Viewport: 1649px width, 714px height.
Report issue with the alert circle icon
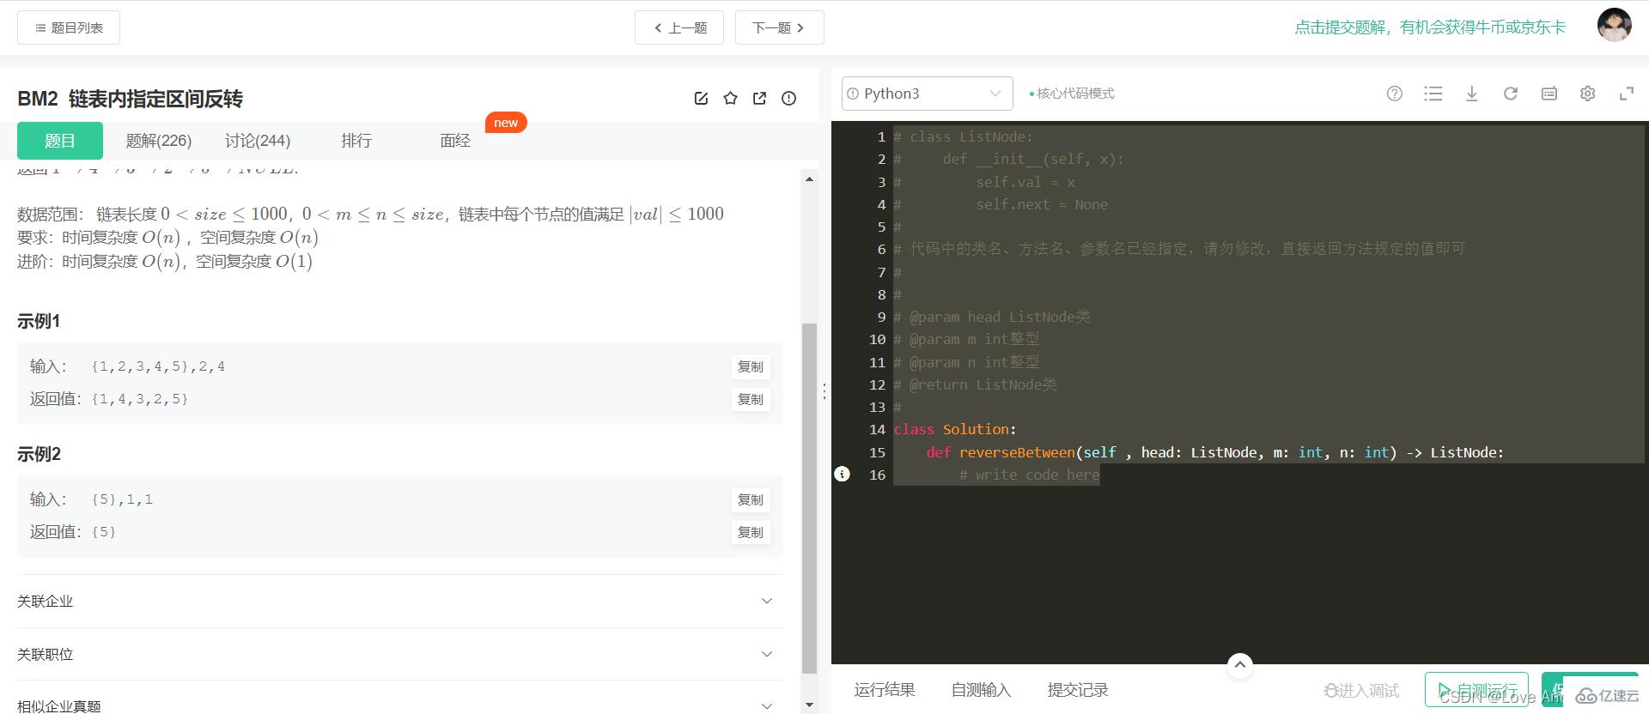pos(788,99)
